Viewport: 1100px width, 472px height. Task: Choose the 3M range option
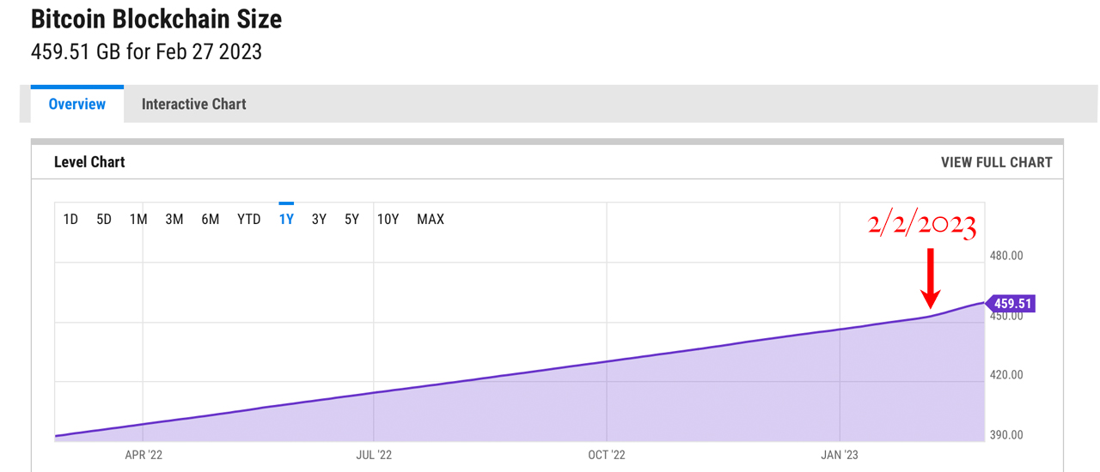(174, 219)
